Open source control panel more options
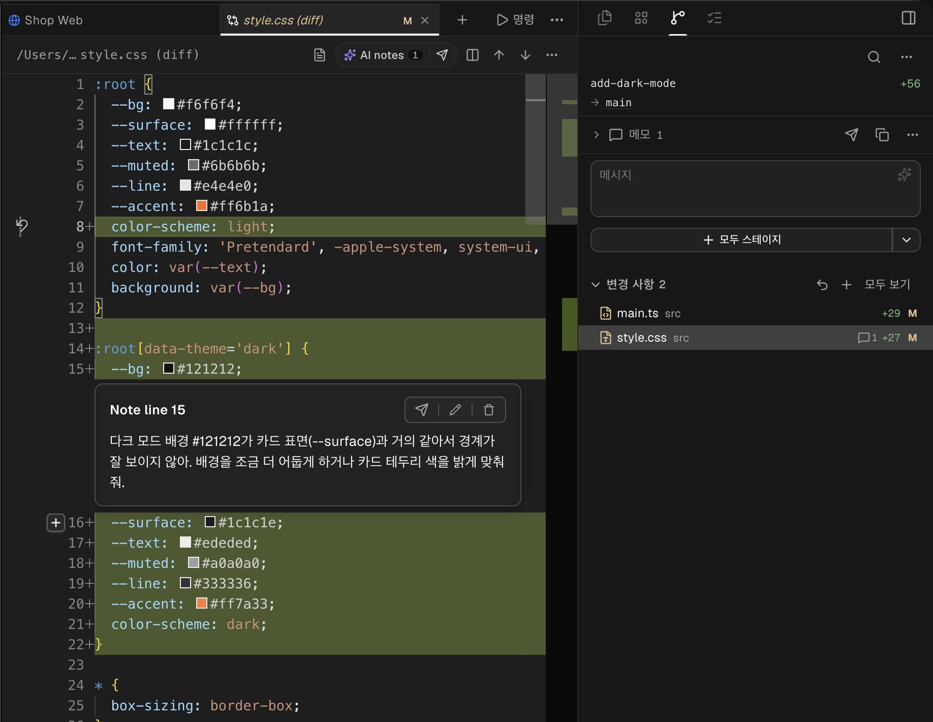 pos(907,57)
